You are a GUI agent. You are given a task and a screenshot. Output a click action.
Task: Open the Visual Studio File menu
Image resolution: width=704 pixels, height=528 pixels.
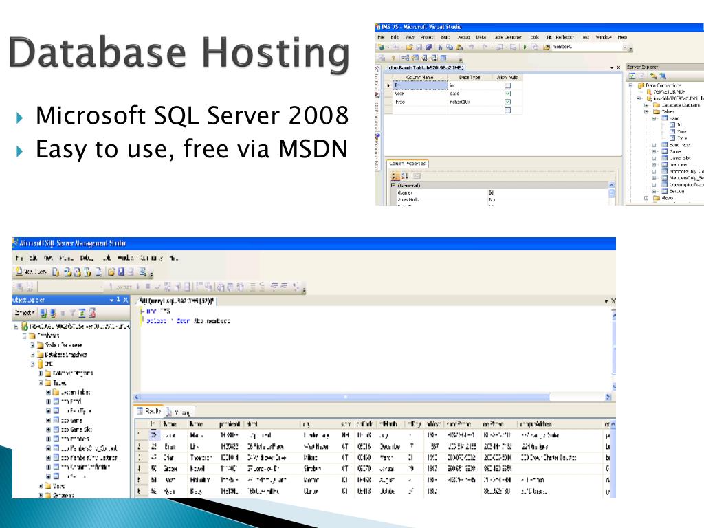click(x=381, y=37)
